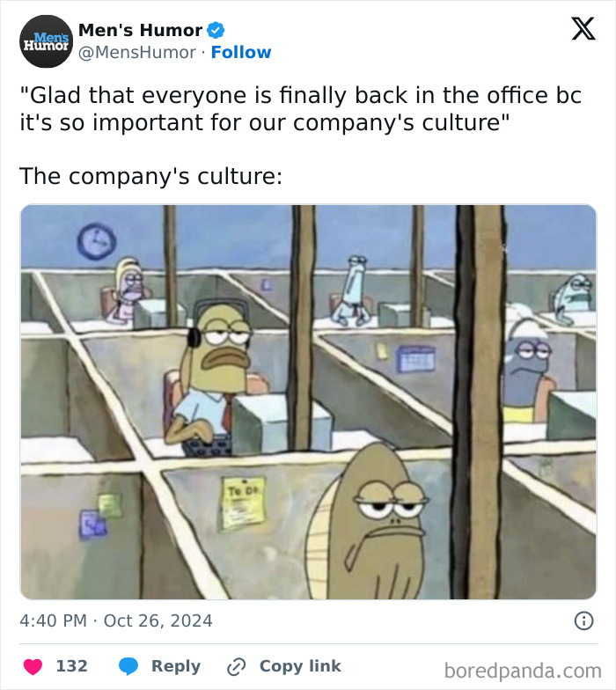Click the boredpanda.com watermark
The height and width of the screenshot is (690, 616).
[523, 671]
